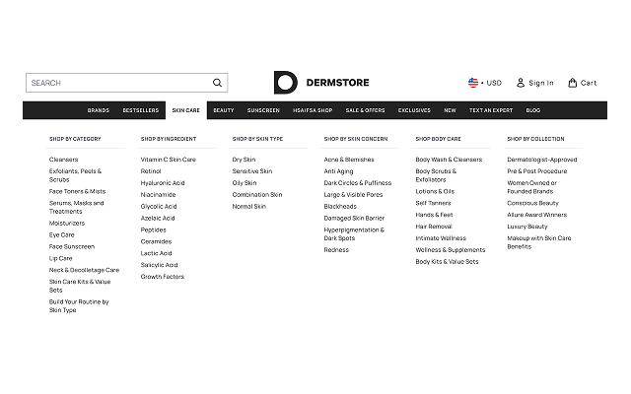Select Vitamin C Skin Care
The width and height of the screenshot is (631, 394).
coord(169,160)
